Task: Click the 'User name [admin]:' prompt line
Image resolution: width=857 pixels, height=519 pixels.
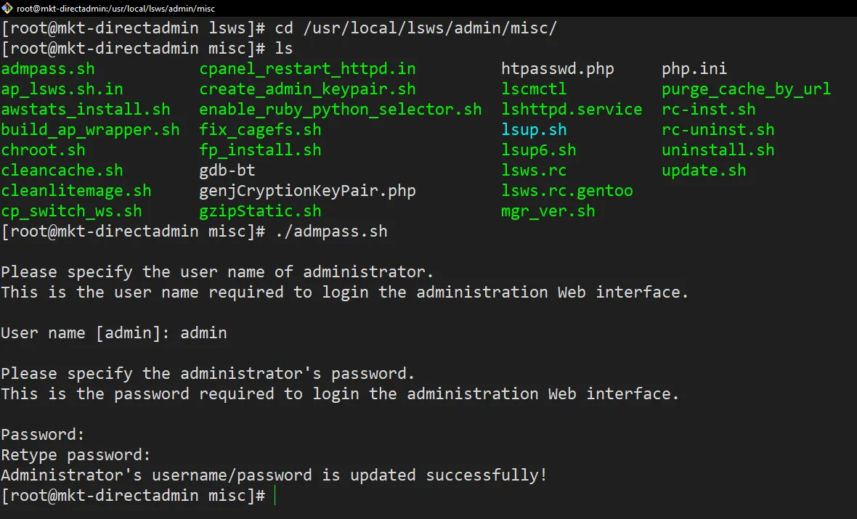Action: pos(114,333)
